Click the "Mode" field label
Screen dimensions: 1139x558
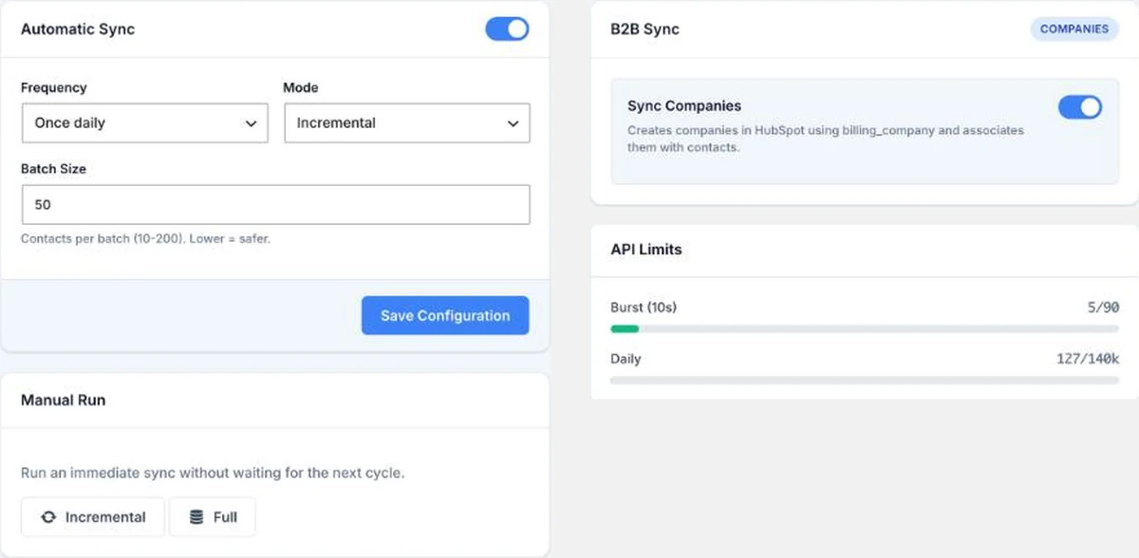point(301,87)
